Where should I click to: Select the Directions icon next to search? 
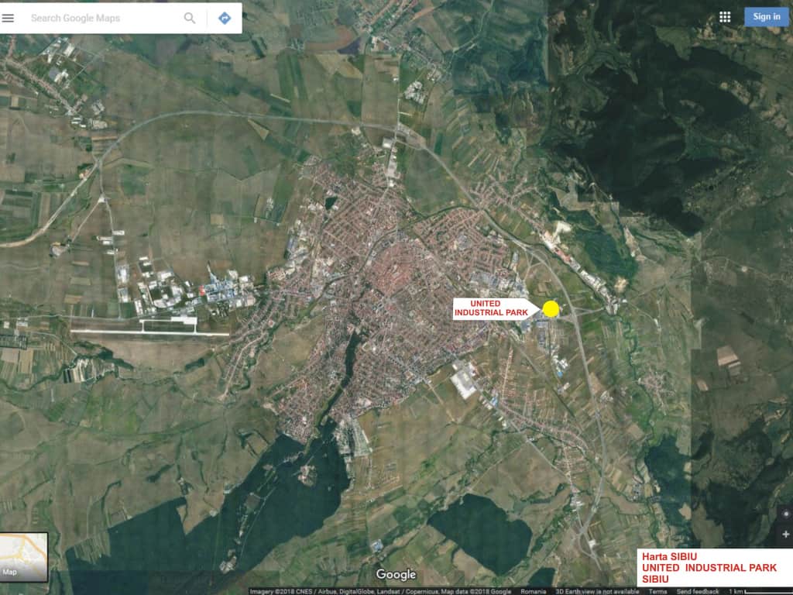[x=223, y=16]
